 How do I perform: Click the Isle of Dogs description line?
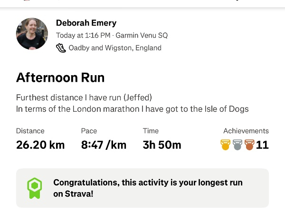point(132,109)
